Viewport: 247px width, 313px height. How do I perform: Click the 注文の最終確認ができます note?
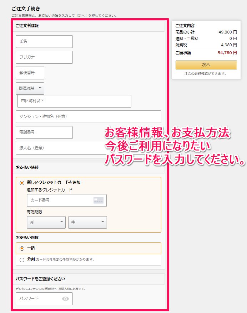205,74
